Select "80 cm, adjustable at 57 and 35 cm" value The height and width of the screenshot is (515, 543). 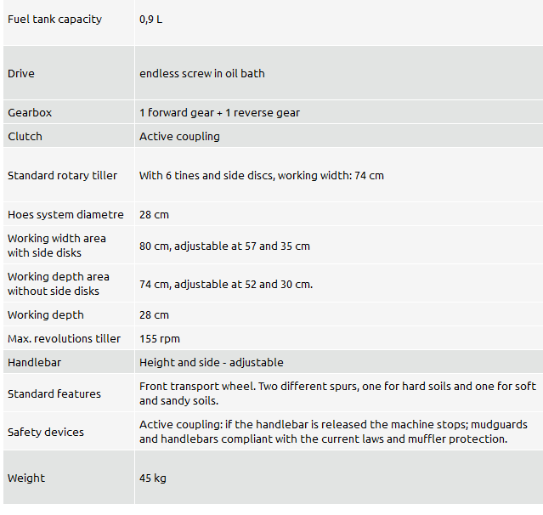pyautogui.click(x=224, y=246)
